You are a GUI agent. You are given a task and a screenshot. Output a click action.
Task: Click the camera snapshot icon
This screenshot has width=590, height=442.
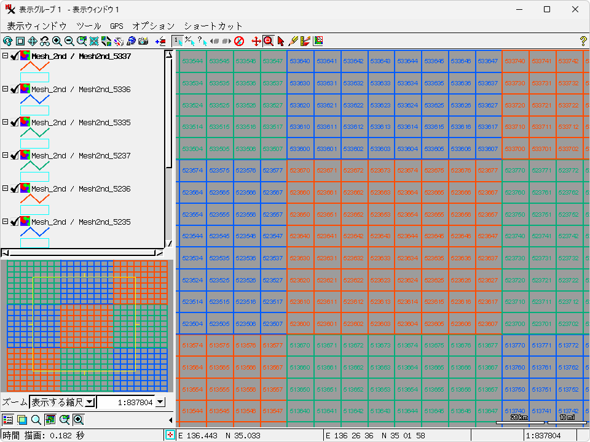coord(143,41)
